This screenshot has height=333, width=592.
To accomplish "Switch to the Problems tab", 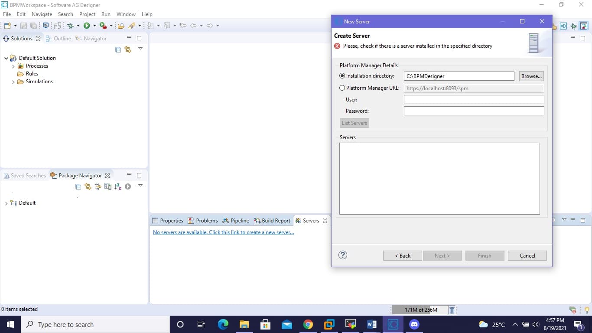I will pyautogui.click(x=203, y=221).
